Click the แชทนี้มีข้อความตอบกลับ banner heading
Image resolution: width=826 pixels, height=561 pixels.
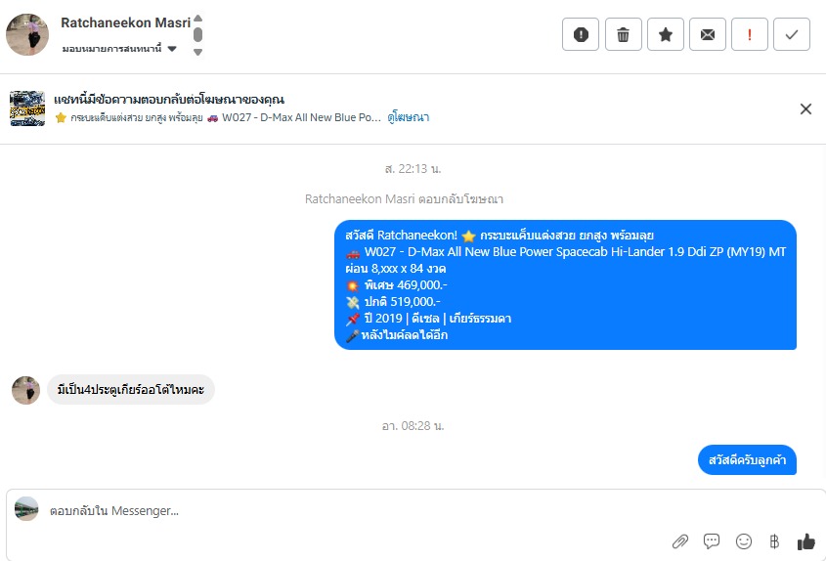pyautogui.click(x=169, y=100)
